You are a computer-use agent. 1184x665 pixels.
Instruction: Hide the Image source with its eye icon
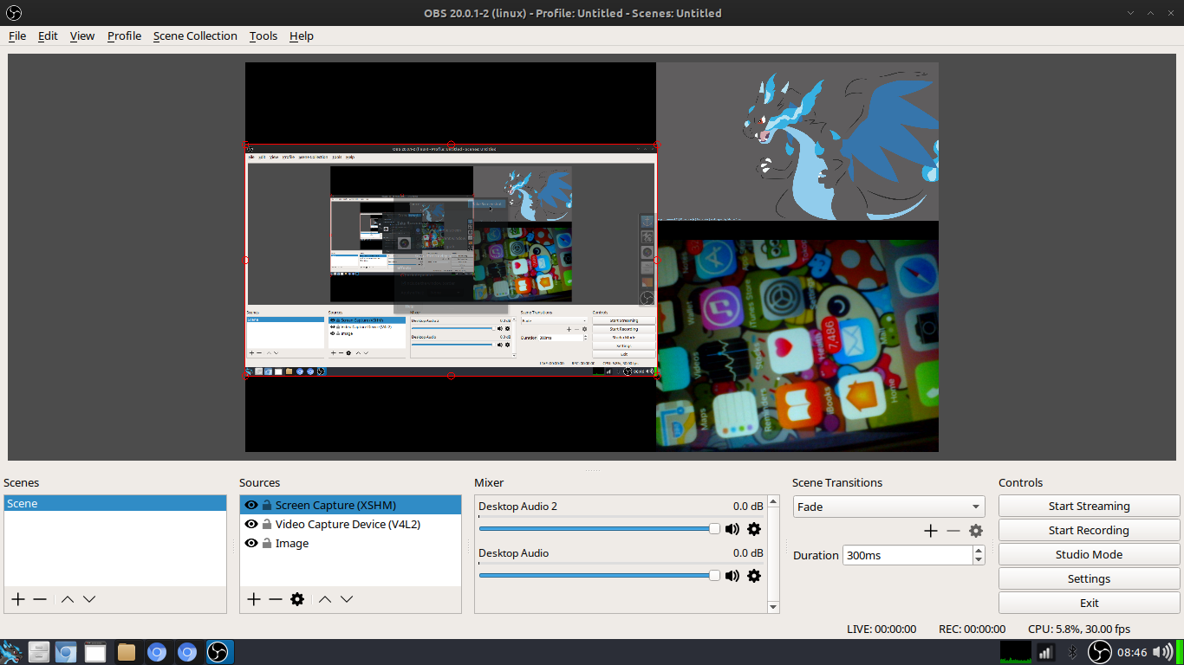[x=250, y=543]
